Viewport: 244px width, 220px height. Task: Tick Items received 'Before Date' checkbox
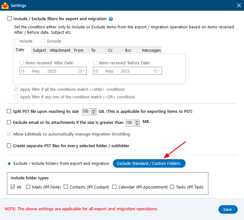point(95,63)
